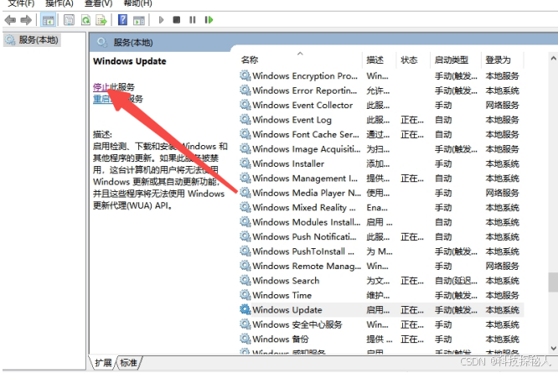Open the Properties toolbar icon
The image size is (558, 373).
click(69, 20)
